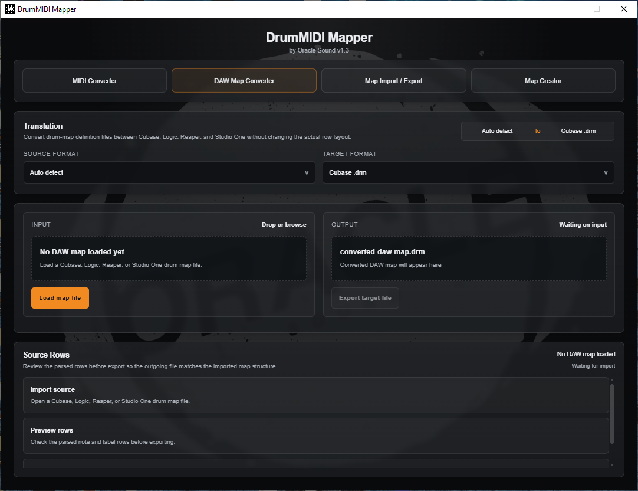This screenshot has width=638, height=491.
Task: Click the converted-daw-map.drm output box
Action: coord(469,258)
